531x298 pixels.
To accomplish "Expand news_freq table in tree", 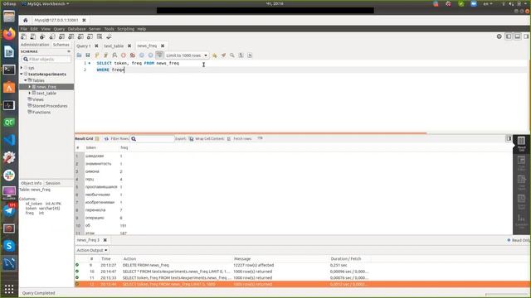I will [30, 87].
